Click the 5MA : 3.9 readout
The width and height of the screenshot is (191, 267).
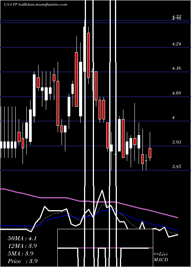tap(21, 254)
